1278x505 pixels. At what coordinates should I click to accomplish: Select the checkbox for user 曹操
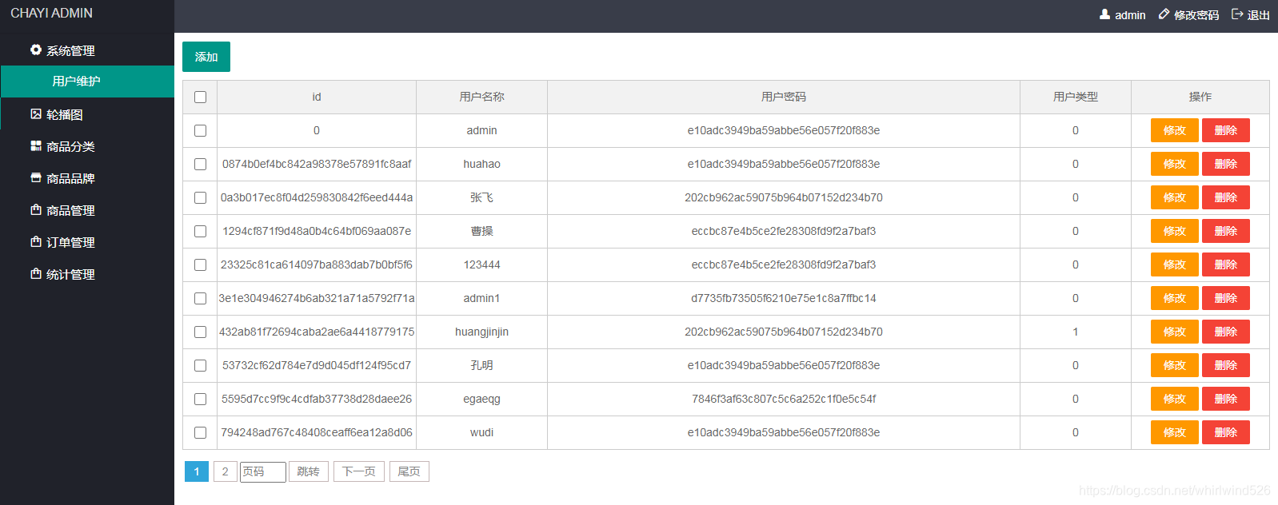[x=200, y=231]
